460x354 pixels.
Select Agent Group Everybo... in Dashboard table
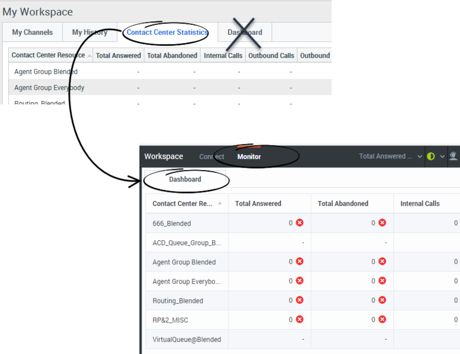click(x=303, y=281)
